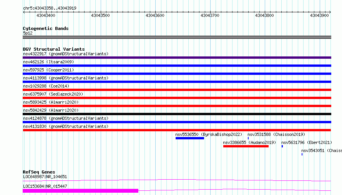Image resolution: width=342 pixels, height=195 pixels.
Task: Click nsv5842429 (Almarri2020) label
Action: click(x=51, y=110)
